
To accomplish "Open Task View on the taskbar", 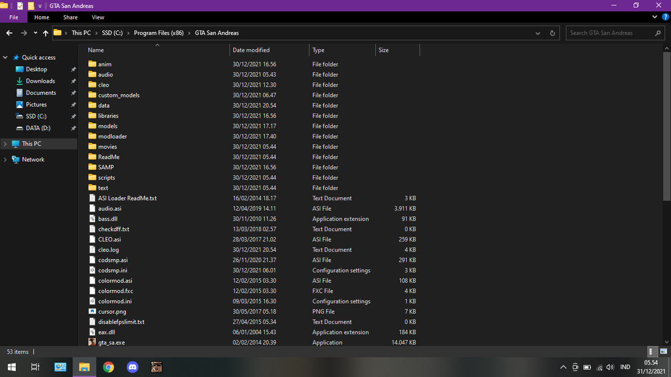I will tap(35, 367).
